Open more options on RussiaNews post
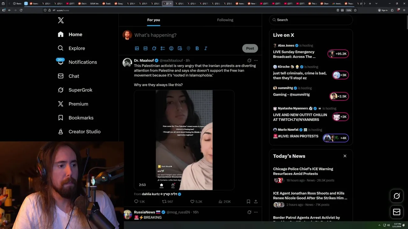 (x=256, y=212)
